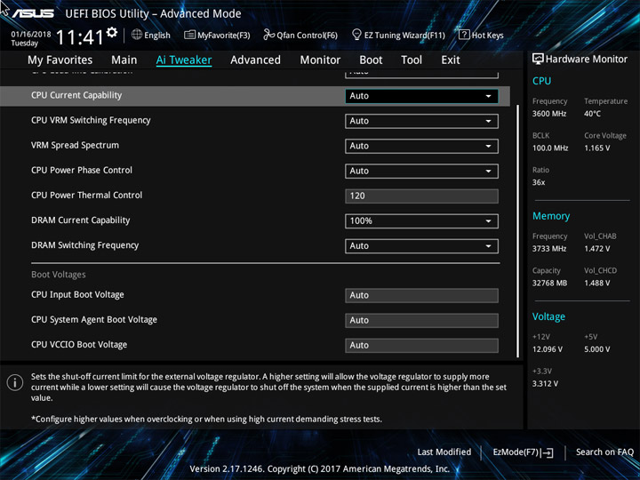Expand the VRM Spread Spectrum dropdown
The image size is (640, 480).
(x=421, y=146)
